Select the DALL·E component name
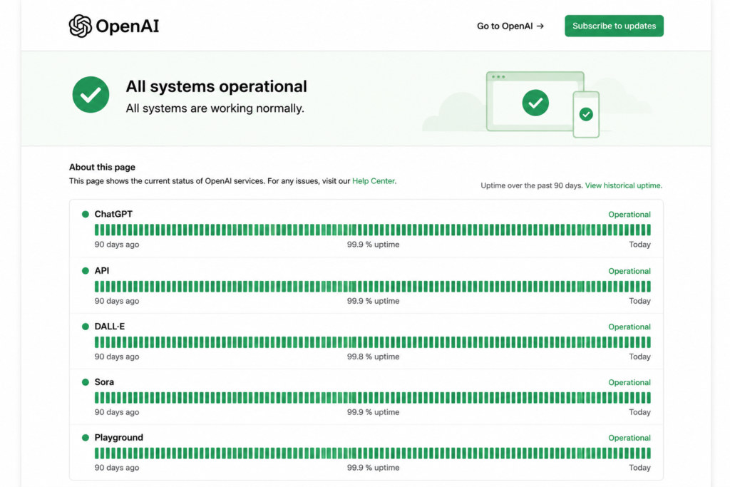This screenshot has width=730, height=487. [x=109, y=327]
